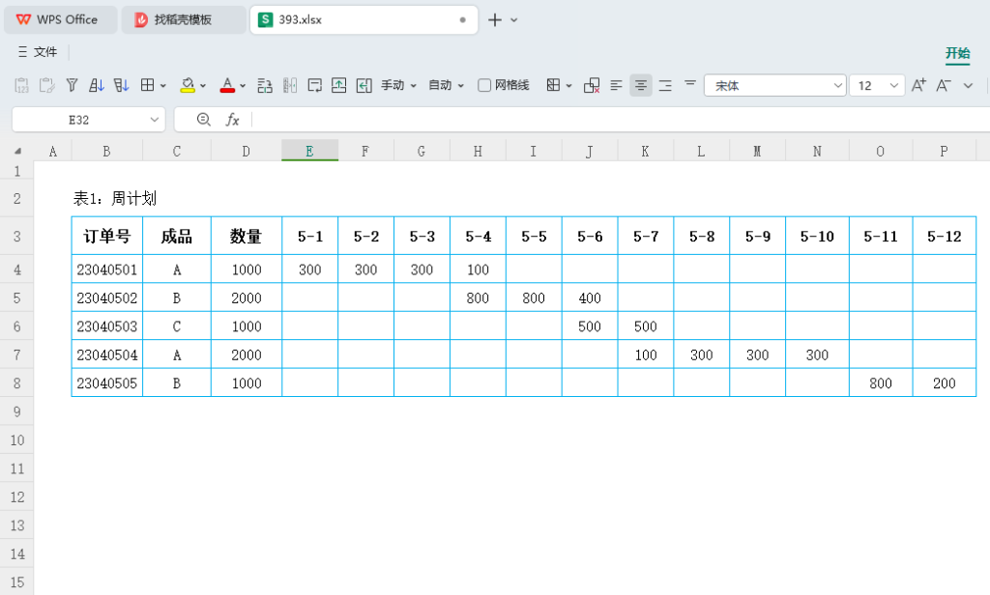Image resolution: width=990 pixels, height=595 pixels.
Task: Select column K header
Action: (645, 151)
